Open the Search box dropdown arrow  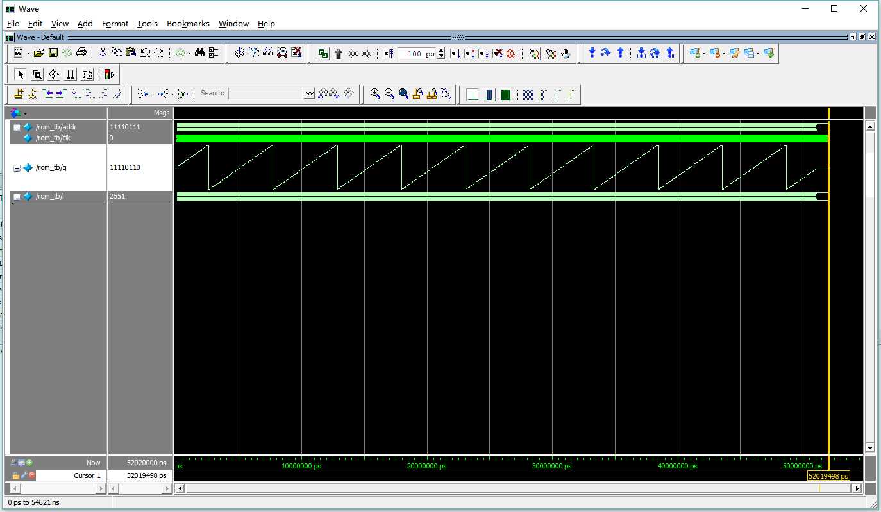[x=310, y=94]
